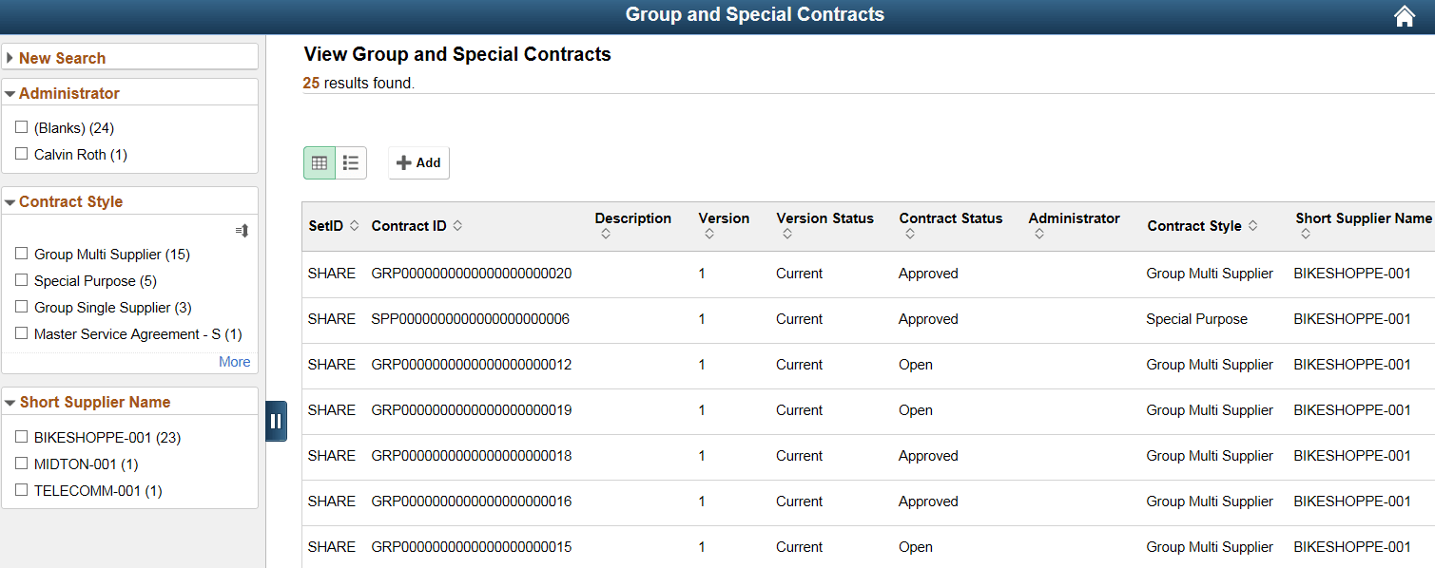Sort results by the Contract ID column
The image size is (1435, 568).
point(456,226)
